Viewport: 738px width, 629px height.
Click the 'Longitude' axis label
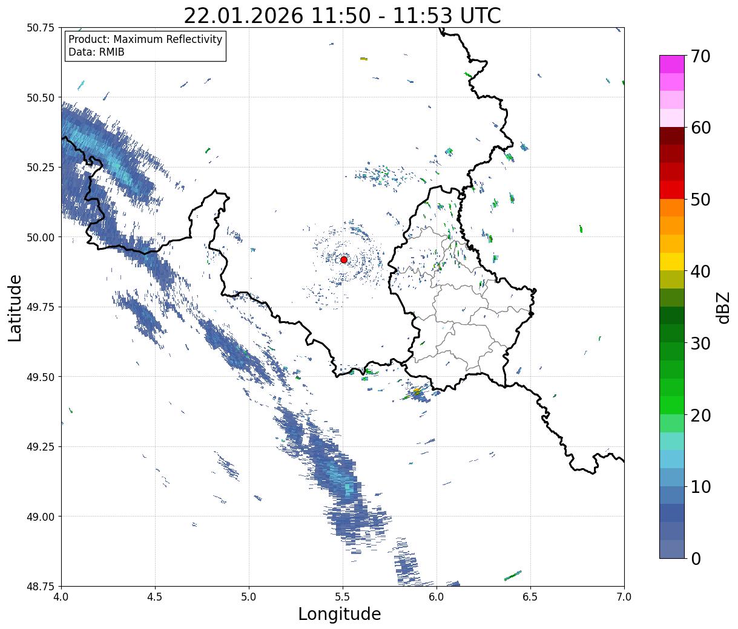(x=340, y=614)
